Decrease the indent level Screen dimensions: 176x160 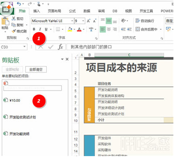(x=123, y=29)
